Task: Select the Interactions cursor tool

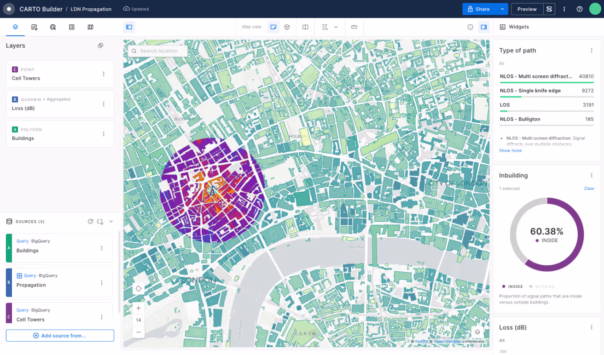Action: [53, 27]
